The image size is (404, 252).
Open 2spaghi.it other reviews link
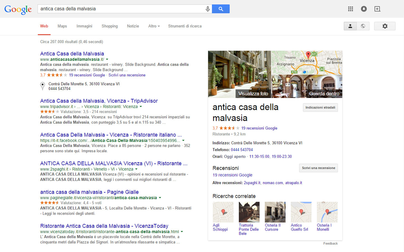(252, 183)
